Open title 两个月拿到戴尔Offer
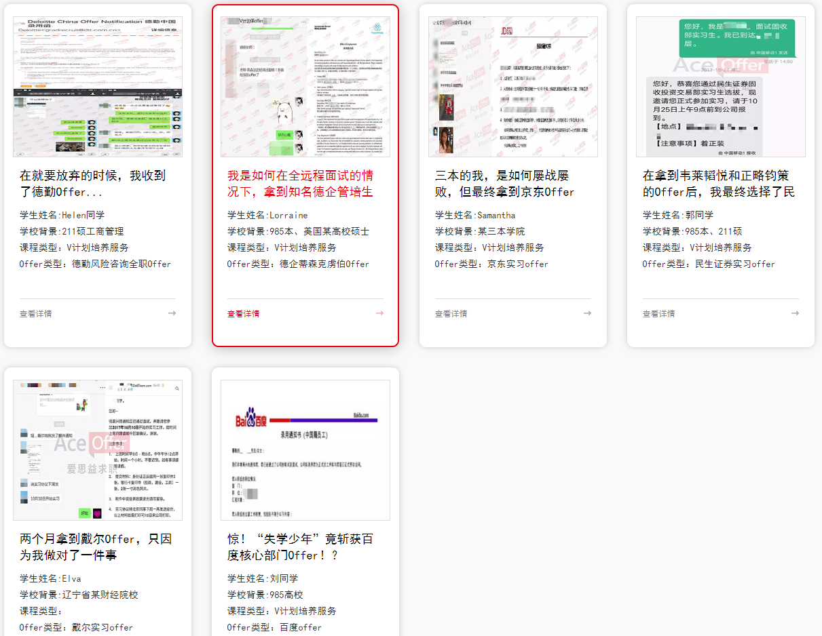This screenshot has height=636, width=822. click(x=96, y=547)
